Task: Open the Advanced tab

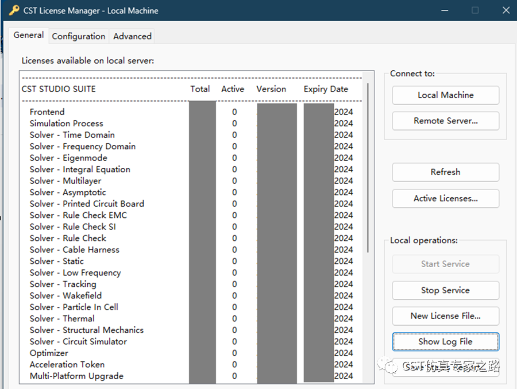Action: 133,36
